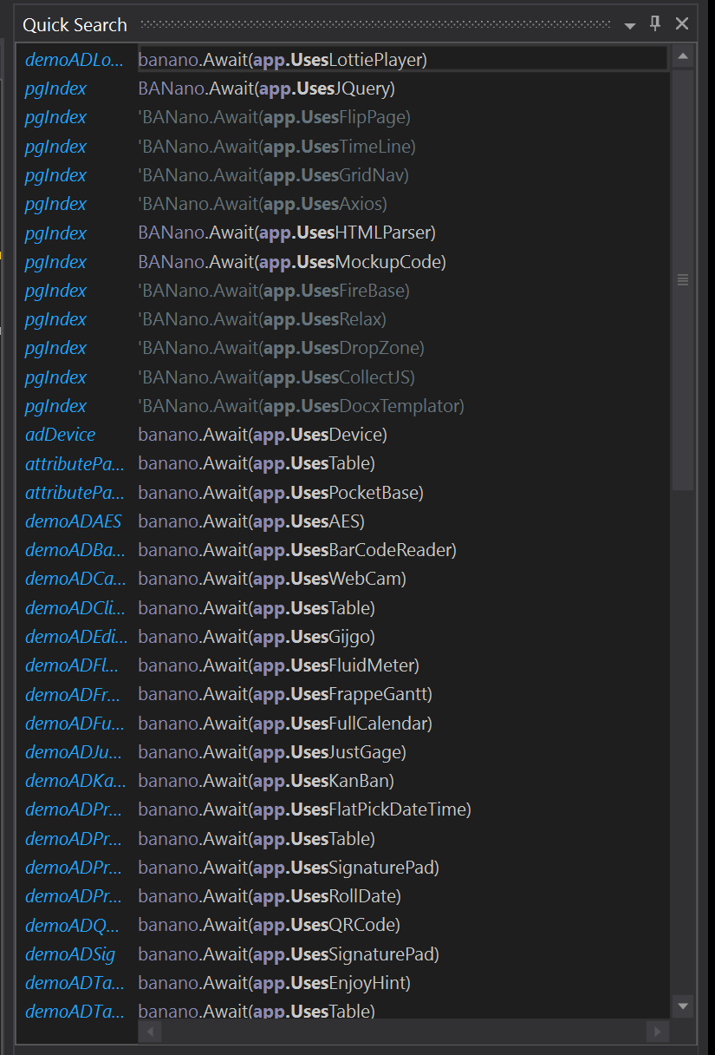The width and height of the screenshot is (715, 1055).
Task: Click the horizontal scrollbar right arrow
Action: (x=658, y=1032)
